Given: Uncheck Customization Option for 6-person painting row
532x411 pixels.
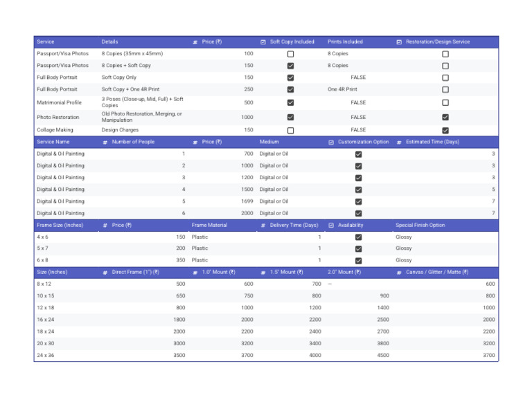Looking at the screenshot, I should (x=358, y=214).
